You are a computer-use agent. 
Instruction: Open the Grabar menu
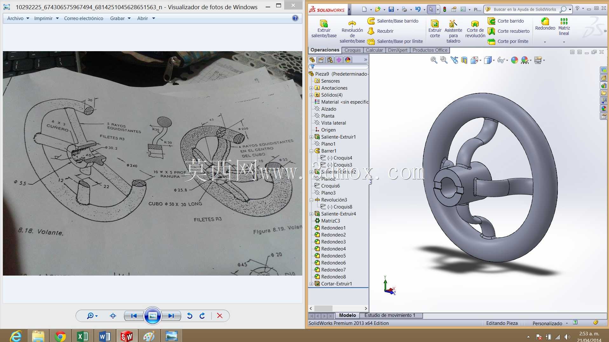point(120,18)
